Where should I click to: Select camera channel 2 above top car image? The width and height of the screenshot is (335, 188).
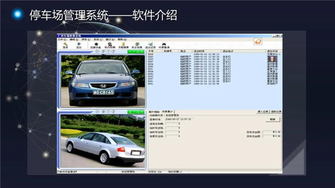click(113, 52)
